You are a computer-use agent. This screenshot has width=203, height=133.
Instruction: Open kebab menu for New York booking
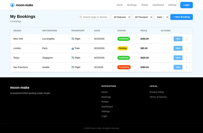(x=187, y=39)
